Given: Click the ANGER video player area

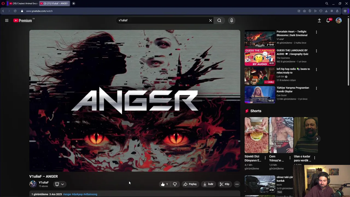Looking at the screenshot, I should tap(135, 101).
